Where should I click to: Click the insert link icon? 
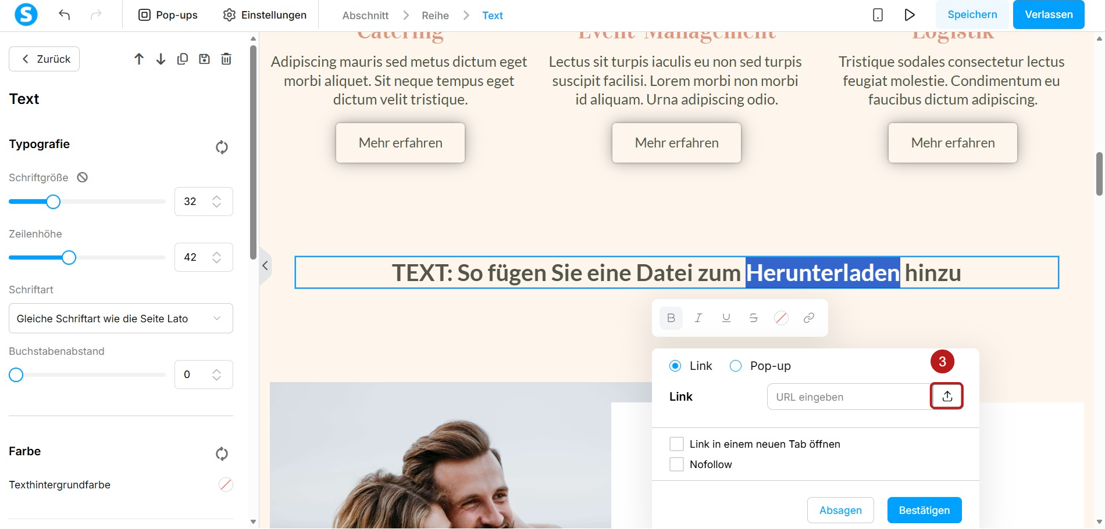point(809,318)
